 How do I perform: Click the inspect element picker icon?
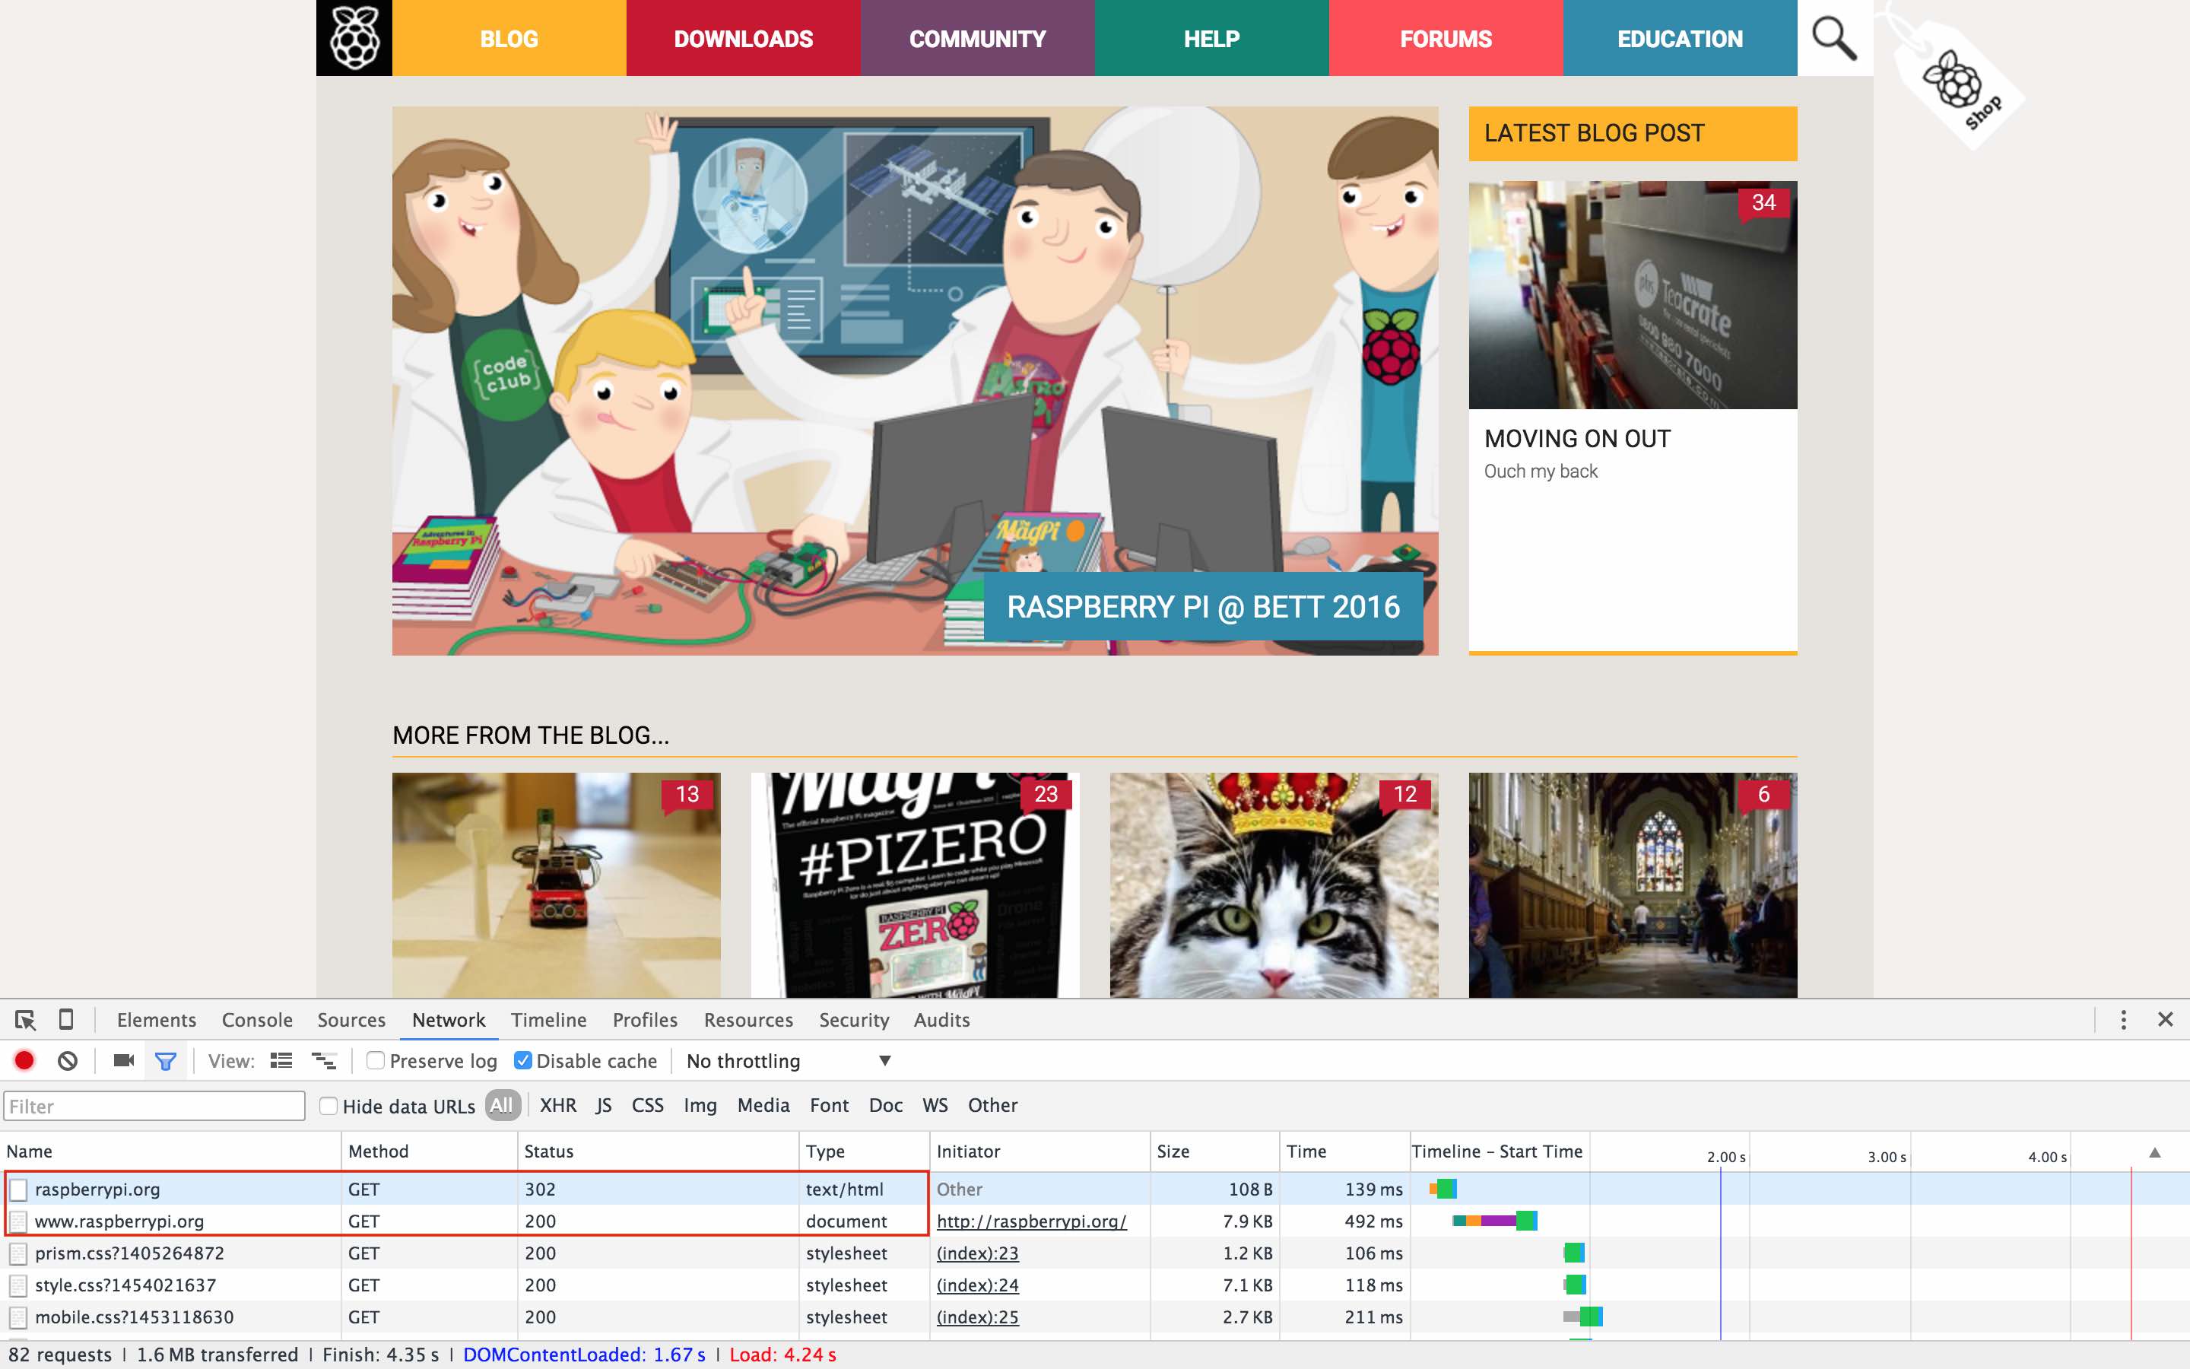coord(25,1019)
